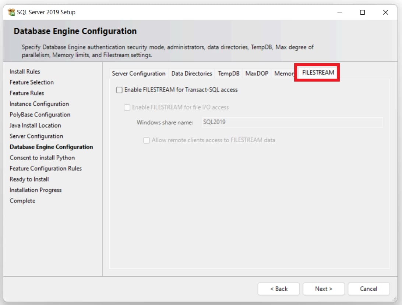Maximize the setup window
The height and width of the screenshot is (305, 402).
(362, 12)
